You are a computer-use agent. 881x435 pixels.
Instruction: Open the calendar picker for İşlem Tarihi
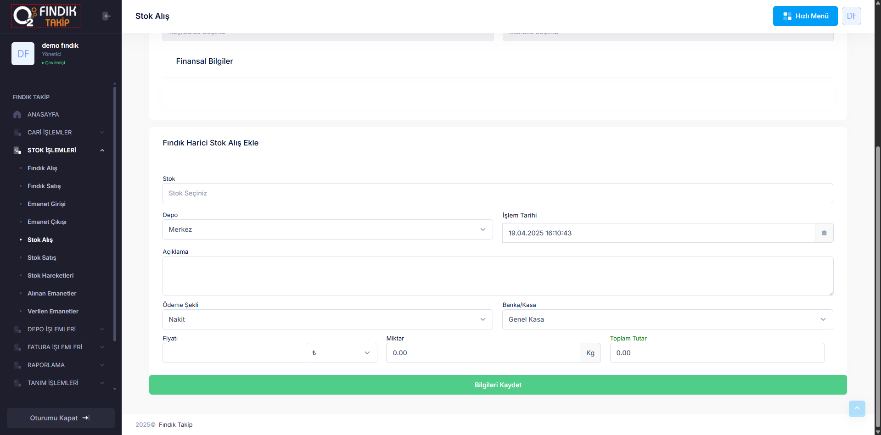click(x=824, y=233)
